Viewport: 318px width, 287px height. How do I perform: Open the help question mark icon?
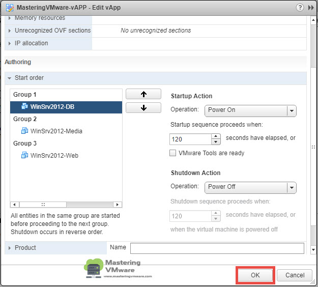[300, 8]
